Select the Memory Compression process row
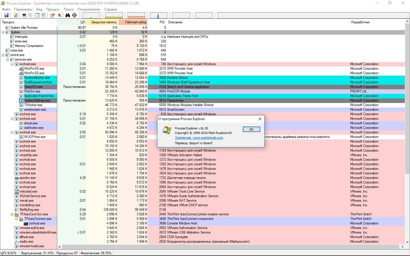 [x=202, y=46]
